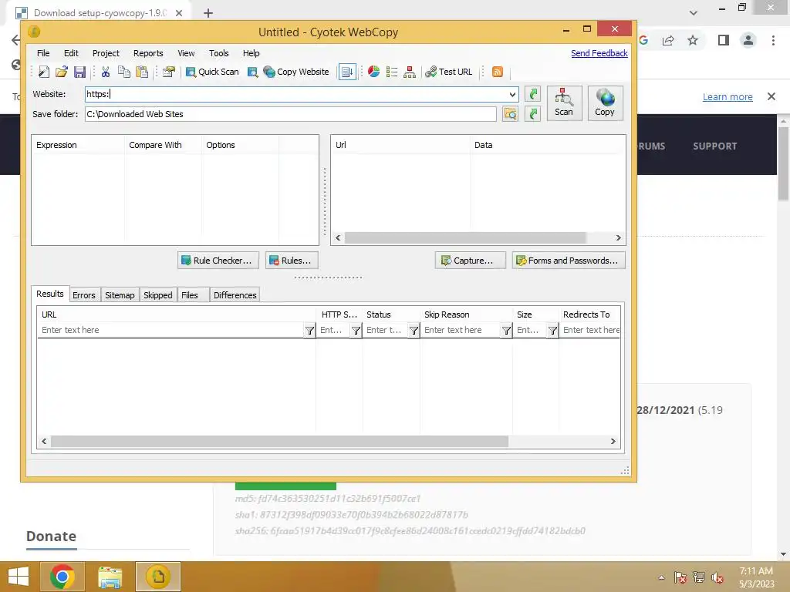Click green arrow icon beside Website field
The image size is (790, 592).
click(x=532, y=93)
